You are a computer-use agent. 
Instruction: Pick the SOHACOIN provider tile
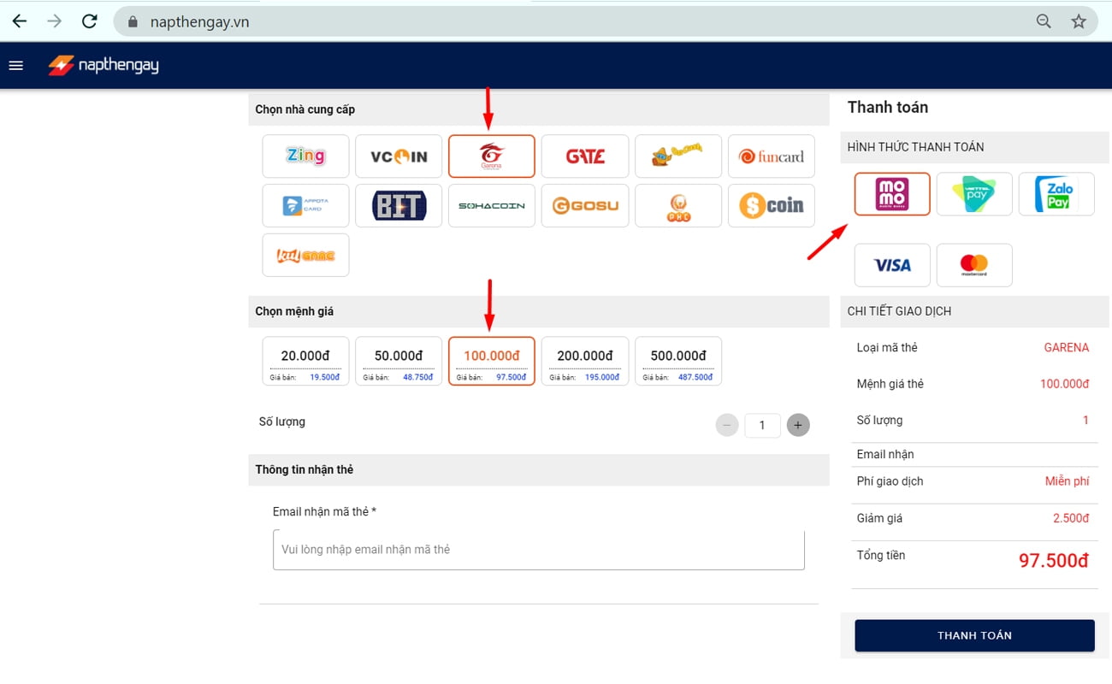(492, 206)
